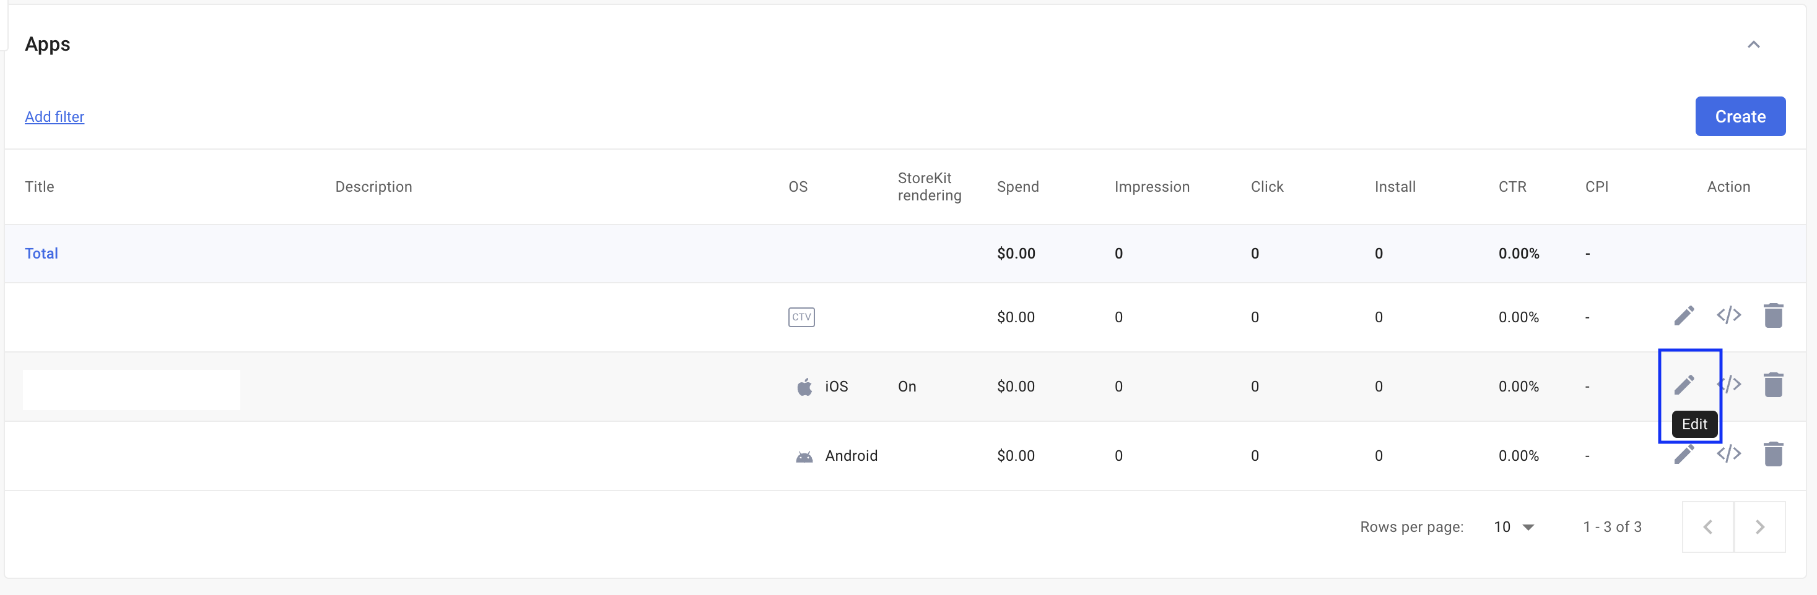1817x595 pixels.
Task: Click the trash icon for iOS app
Action: click(1772, 385)
